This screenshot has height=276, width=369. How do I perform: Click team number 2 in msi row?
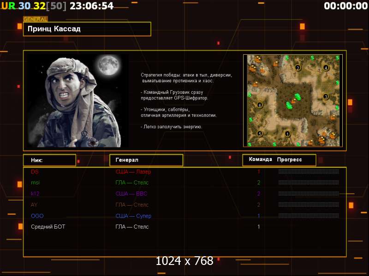[x=259, y=183]
